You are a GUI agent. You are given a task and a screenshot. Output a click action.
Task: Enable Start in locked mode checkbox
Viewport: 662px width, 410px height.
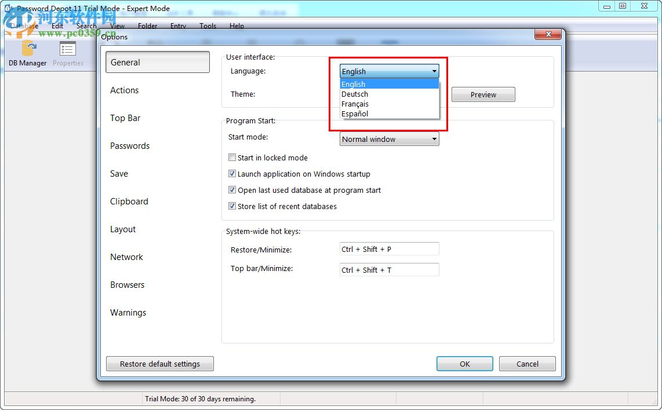[232, 158]
